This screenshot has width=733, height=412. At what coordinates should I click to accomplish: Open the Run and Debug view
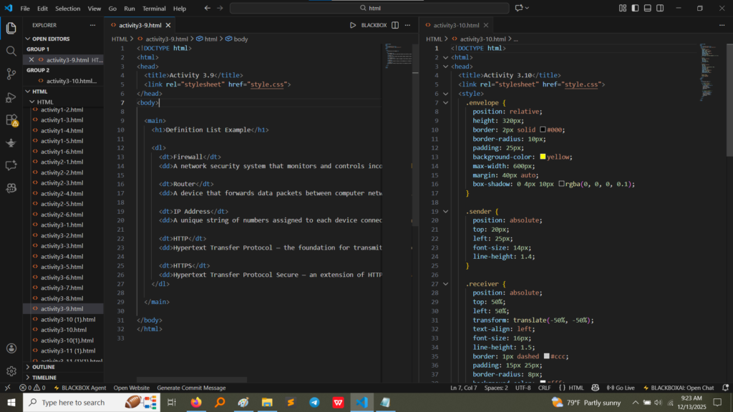pos(11,97)
